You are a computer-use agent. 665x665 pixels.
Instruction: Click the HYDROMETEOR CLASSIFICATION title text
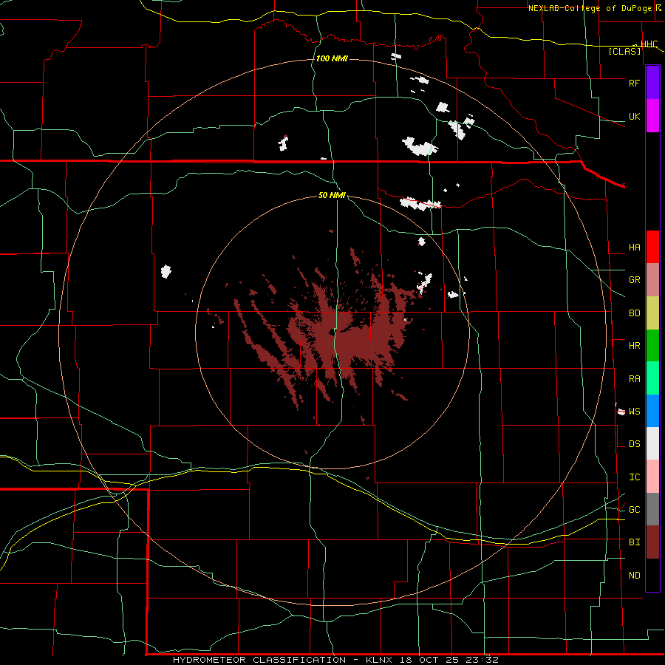(x=259, y=660)
